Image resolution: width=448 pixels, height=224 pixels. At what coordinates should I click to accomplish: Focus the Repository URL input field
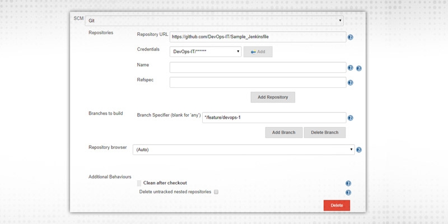click(258, 37)
